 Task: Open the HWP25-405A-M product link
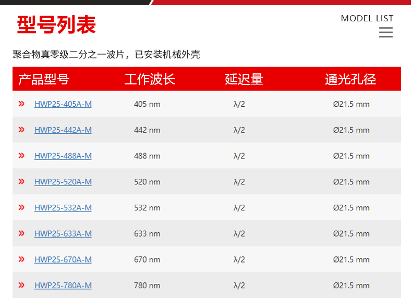[63, 104]
